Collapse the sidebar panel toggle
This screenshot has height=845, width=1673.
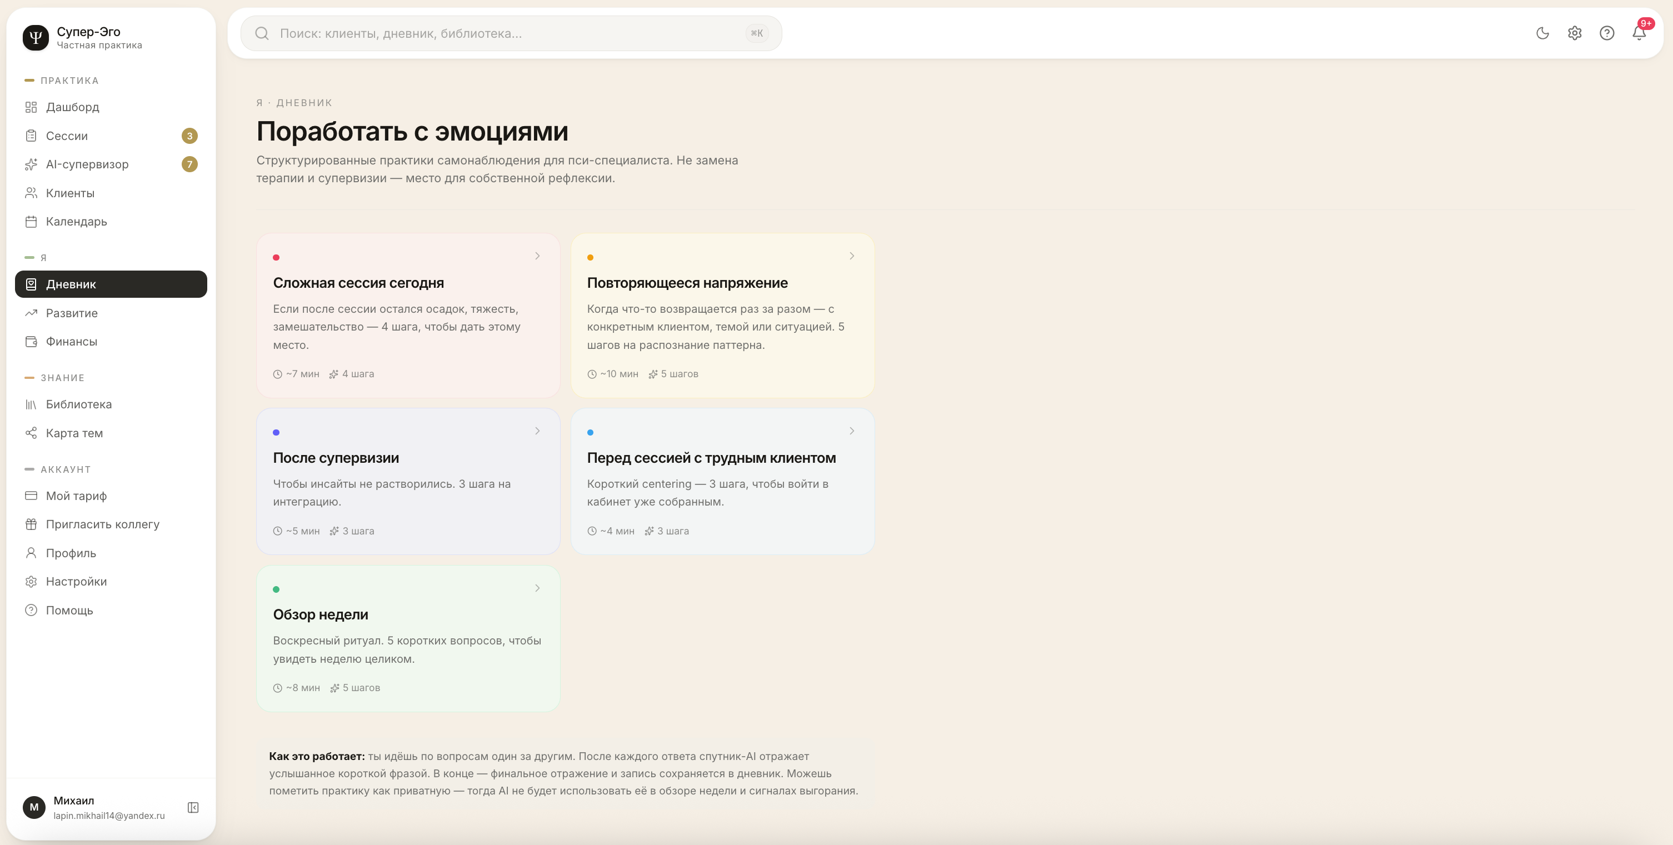(x=193, y=807)
